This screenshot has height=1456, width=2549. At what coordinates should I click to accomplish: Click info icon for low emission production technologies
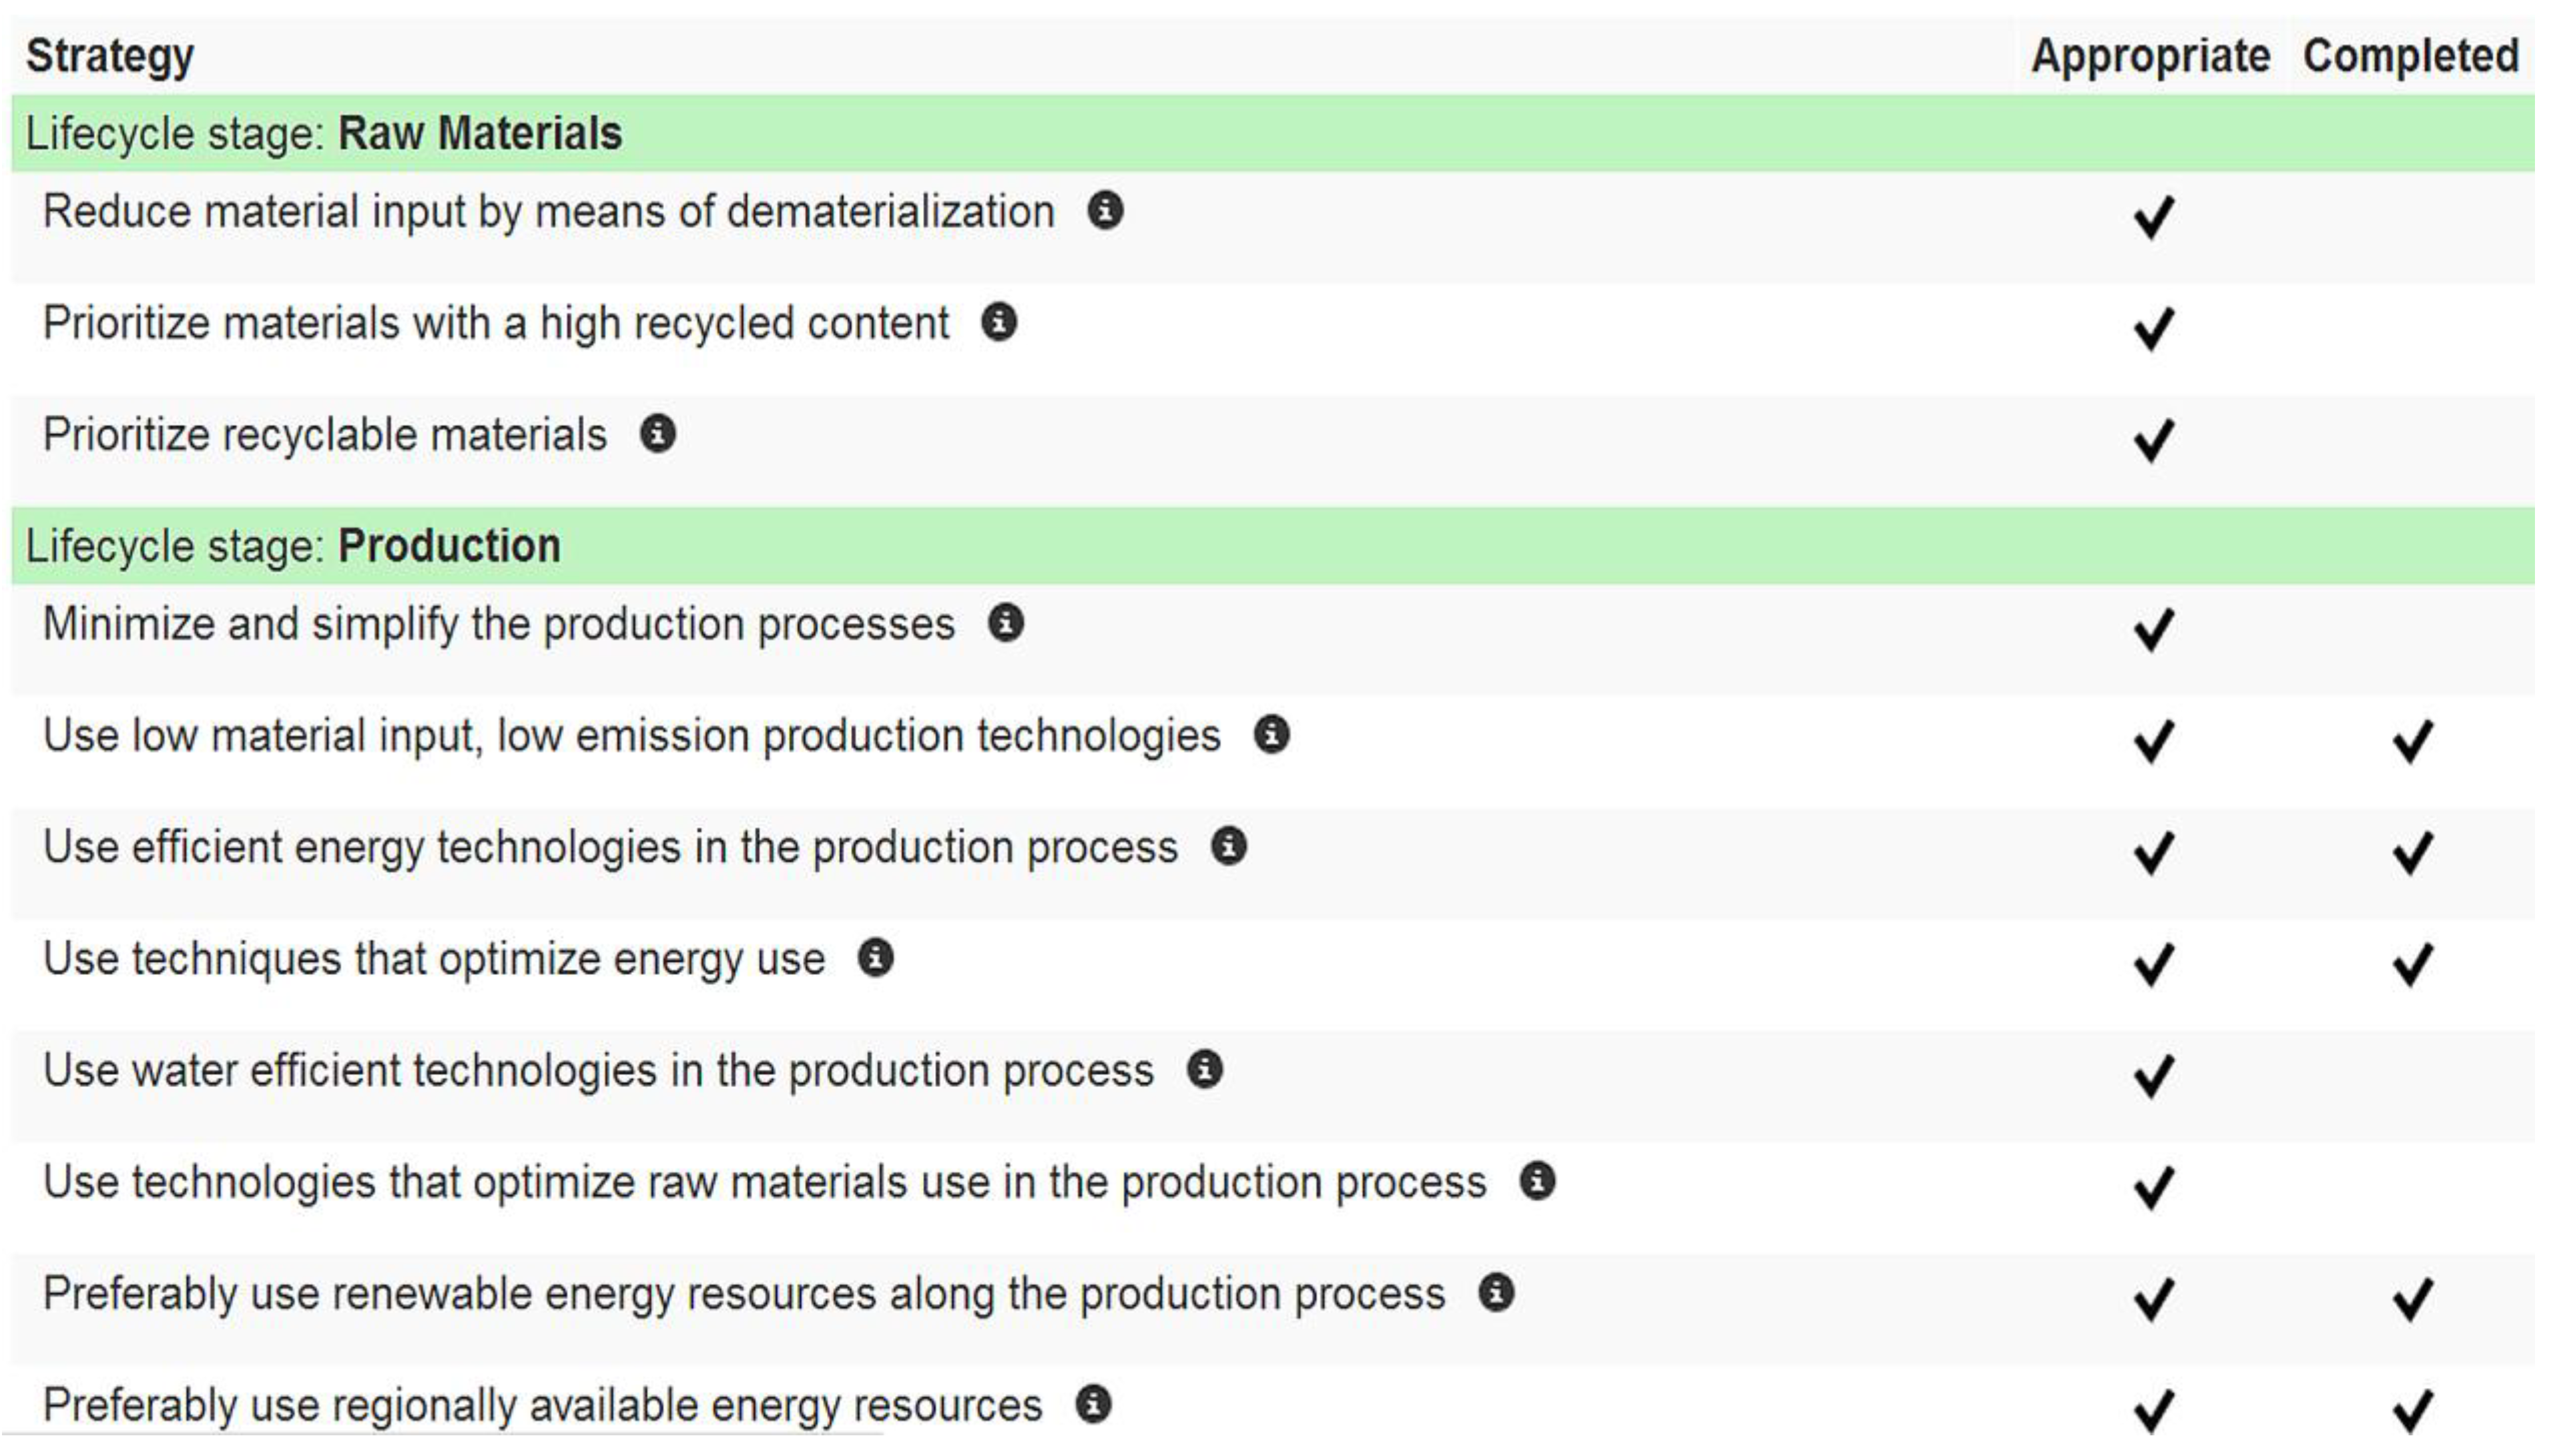click(1271, 735)
